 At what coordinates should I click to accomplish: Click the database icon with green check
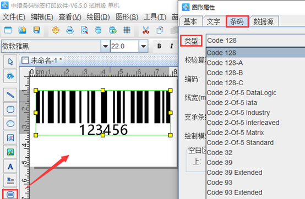click(x=113, y=30)
